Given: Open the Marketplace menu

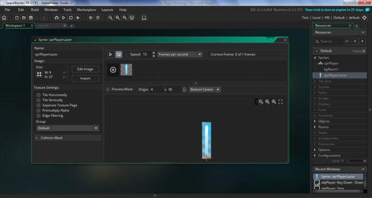Looking at the screenshot, I should (87, 10).
